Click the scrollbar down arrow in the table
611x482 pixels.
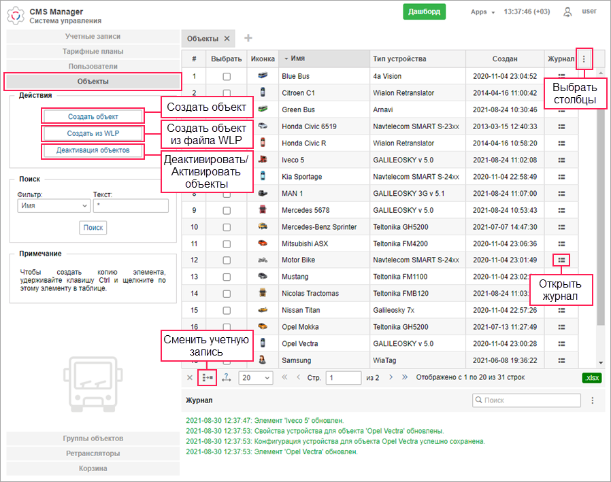(x=601, y=362)
